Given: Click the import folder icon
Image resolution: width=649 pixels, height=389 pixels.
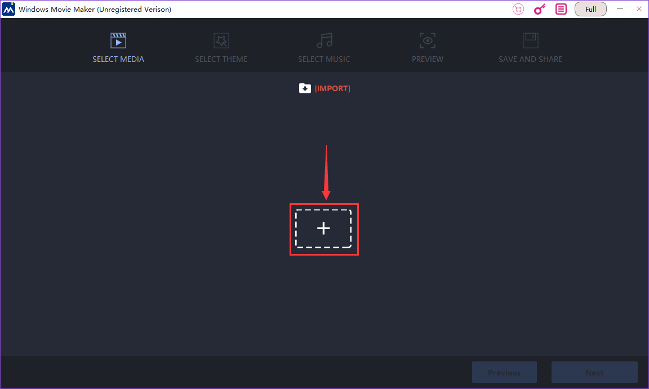Looking at the screenshot, I should 305,88.
